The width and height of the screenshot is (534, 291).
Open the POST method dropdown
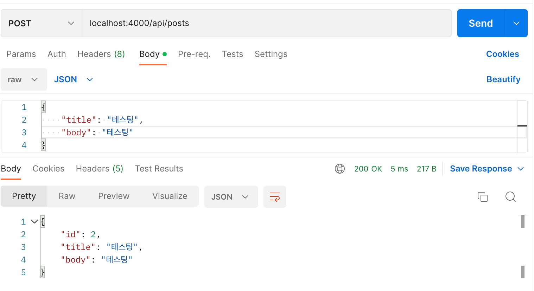point(42,23)
